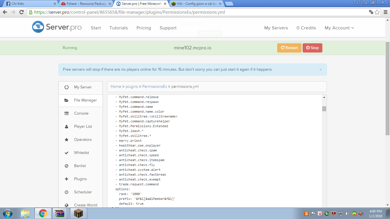Close the Chí Kiên tab
Screen dimensions: 390x219
[55, 4]
